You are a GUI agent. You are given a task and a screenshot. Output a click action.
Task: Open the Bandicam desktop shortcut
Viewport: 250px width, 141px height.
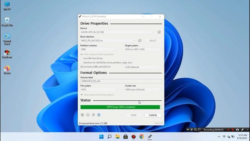[7, 54]
